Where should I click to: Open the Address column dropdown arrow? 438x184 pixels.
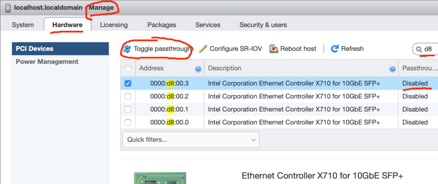click(x=198, y=69)
